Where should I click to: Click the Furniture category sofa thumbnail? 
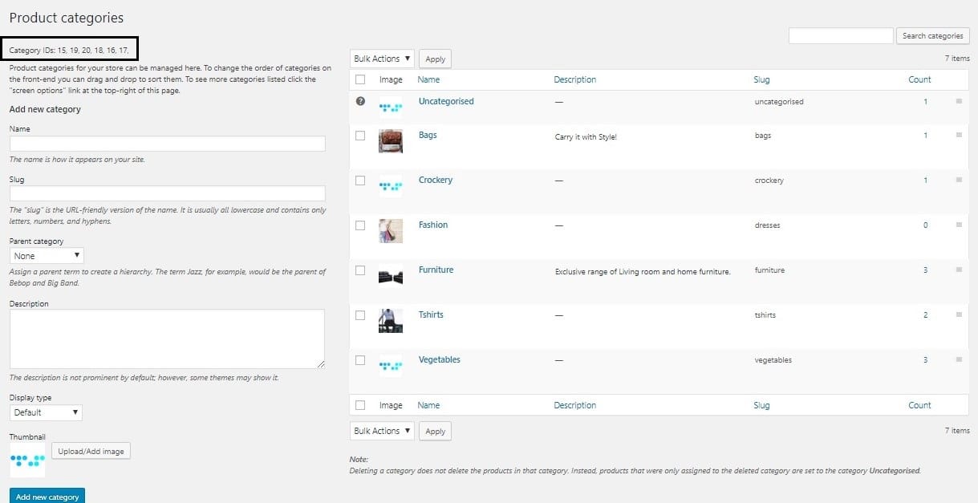(390, 276)
